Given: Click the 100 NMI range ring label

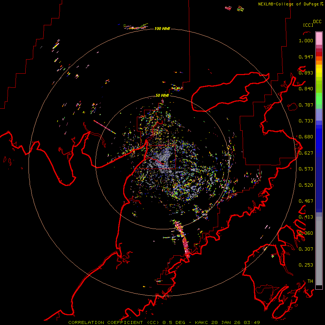Looking at the screenshot, I should 162,29.
